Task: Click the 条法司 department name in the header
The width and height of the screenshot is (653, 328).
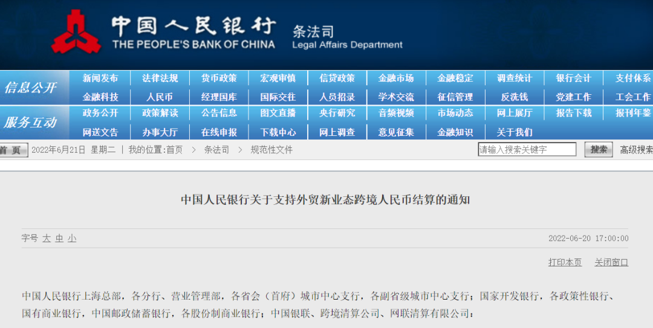Action: [x=313, y=31]
